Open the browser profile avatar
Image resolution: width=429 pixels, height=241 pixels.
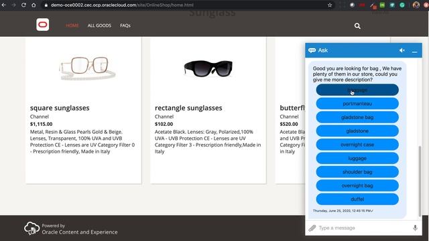416,5
